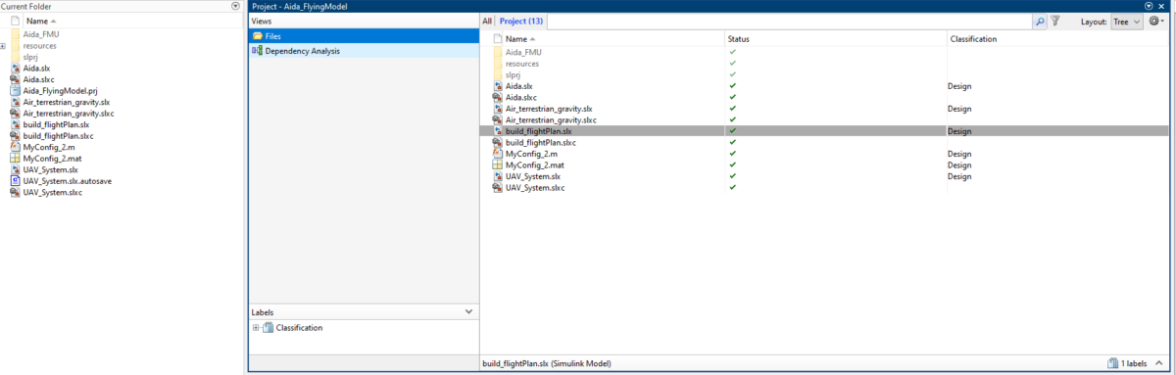Open the Layout Tree dropdown
The image size is (1176, 375).
1126,21
